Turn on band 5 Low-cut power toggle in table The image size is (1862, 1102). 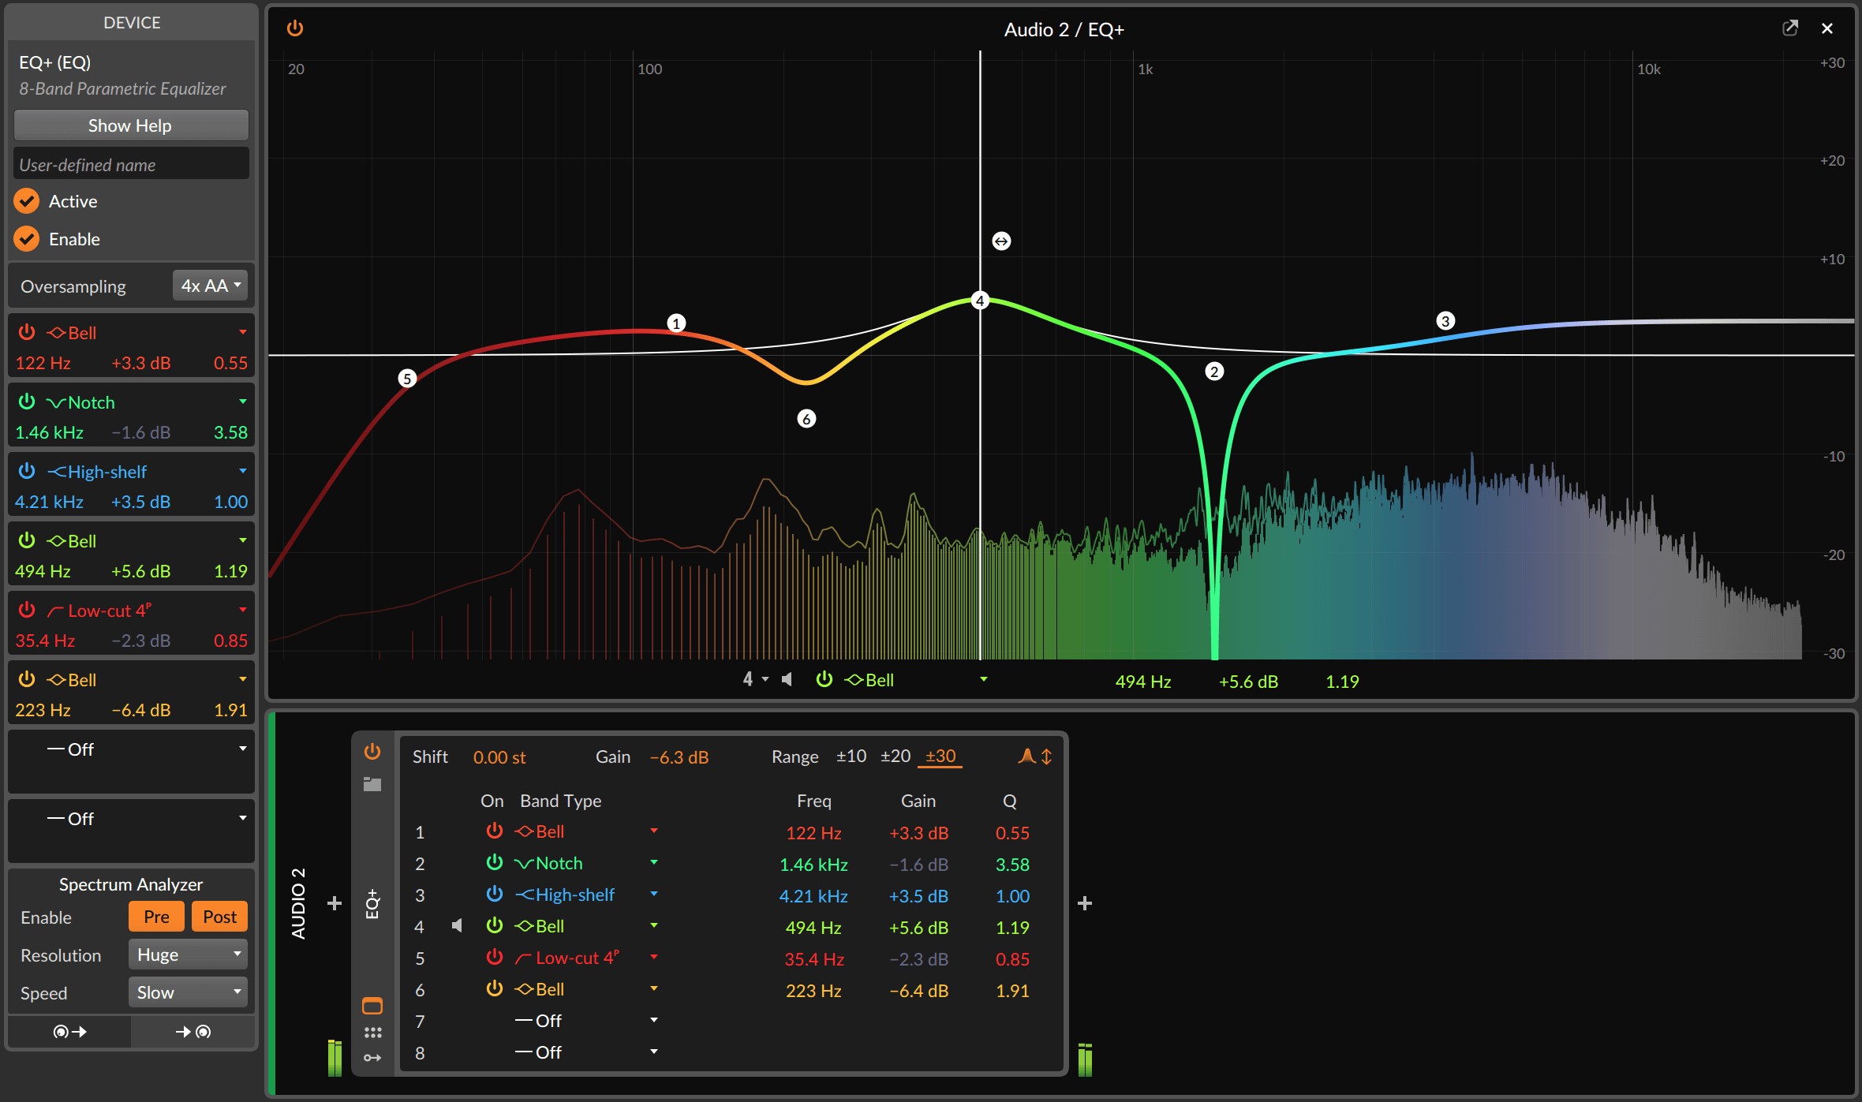[495, 958]
